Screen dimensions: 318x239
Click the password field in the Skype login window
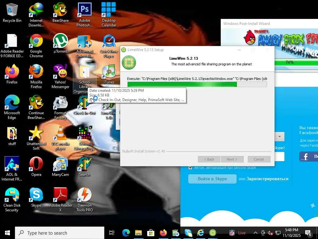(279, 157)
